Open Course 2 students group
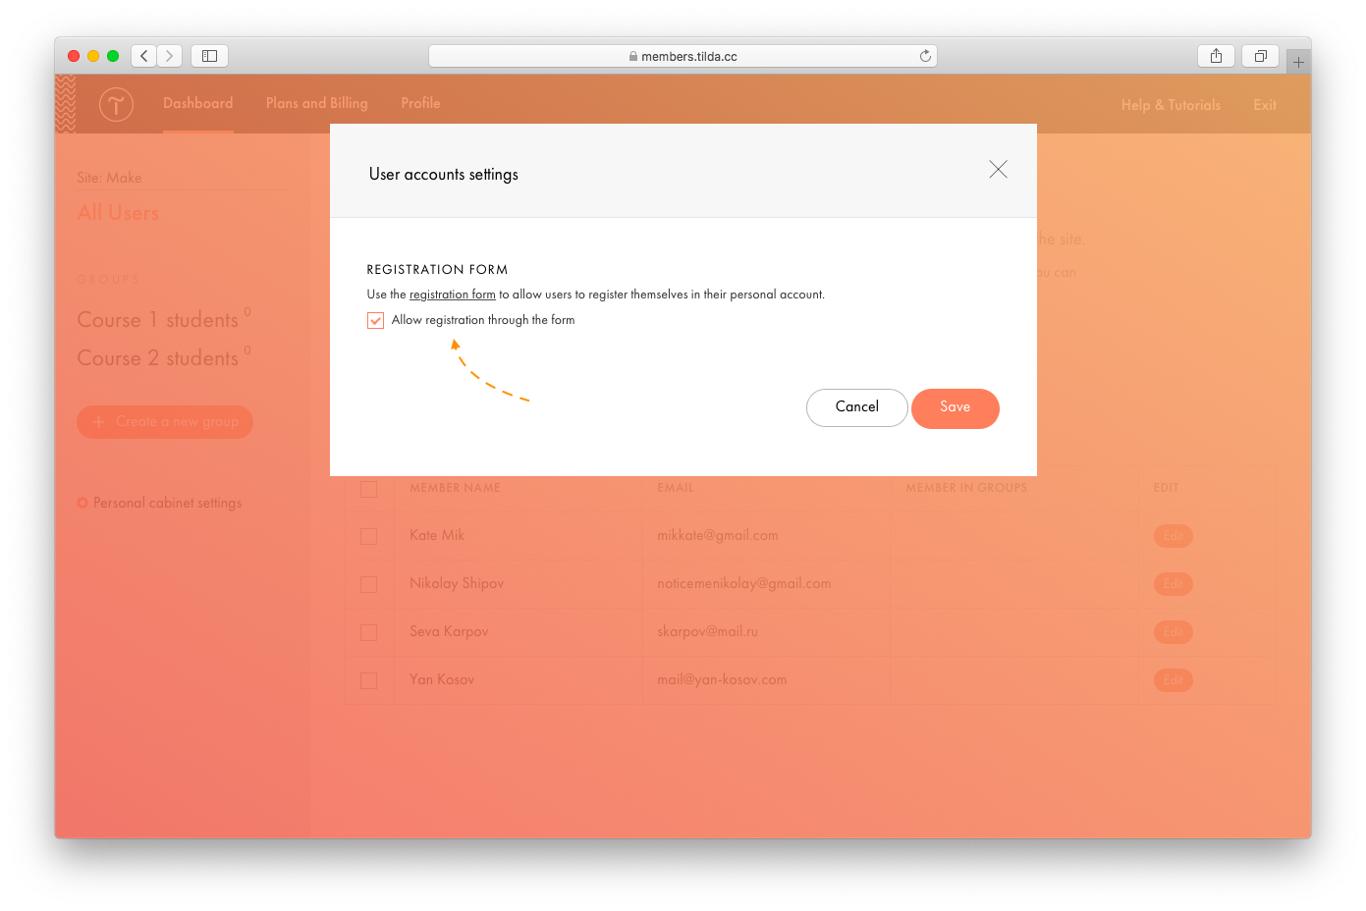 click(158, 358)
